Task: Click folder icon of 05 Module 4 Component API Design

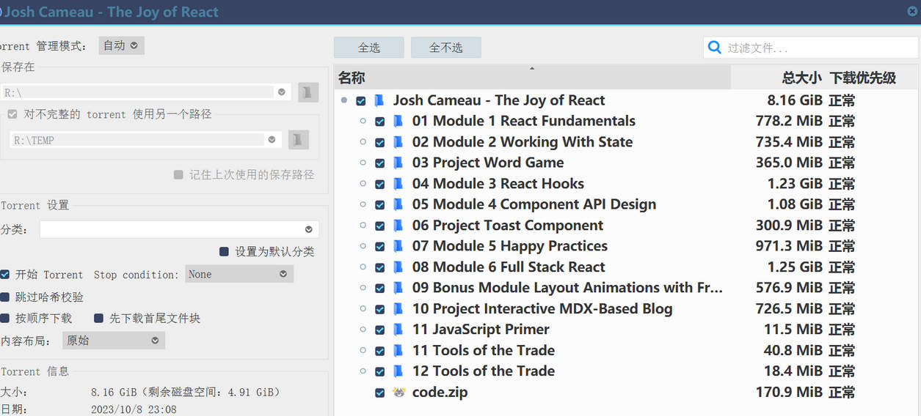Action: click(398, 204)
